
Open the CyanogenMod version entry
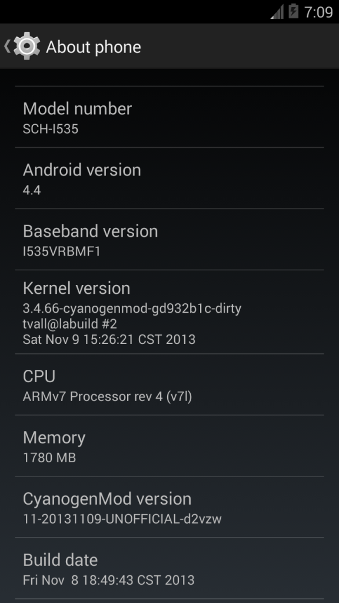point(169,507)
